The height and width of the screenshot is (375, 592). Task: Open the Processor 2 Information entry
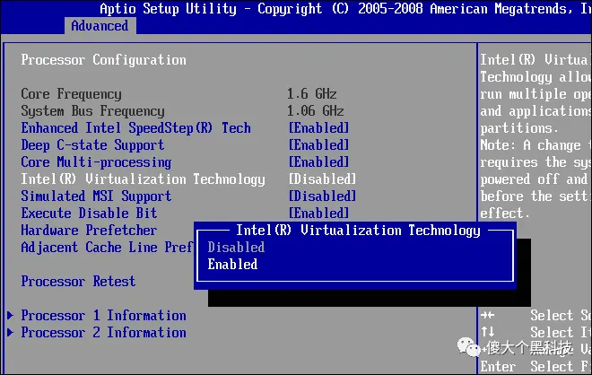point(103,332)
